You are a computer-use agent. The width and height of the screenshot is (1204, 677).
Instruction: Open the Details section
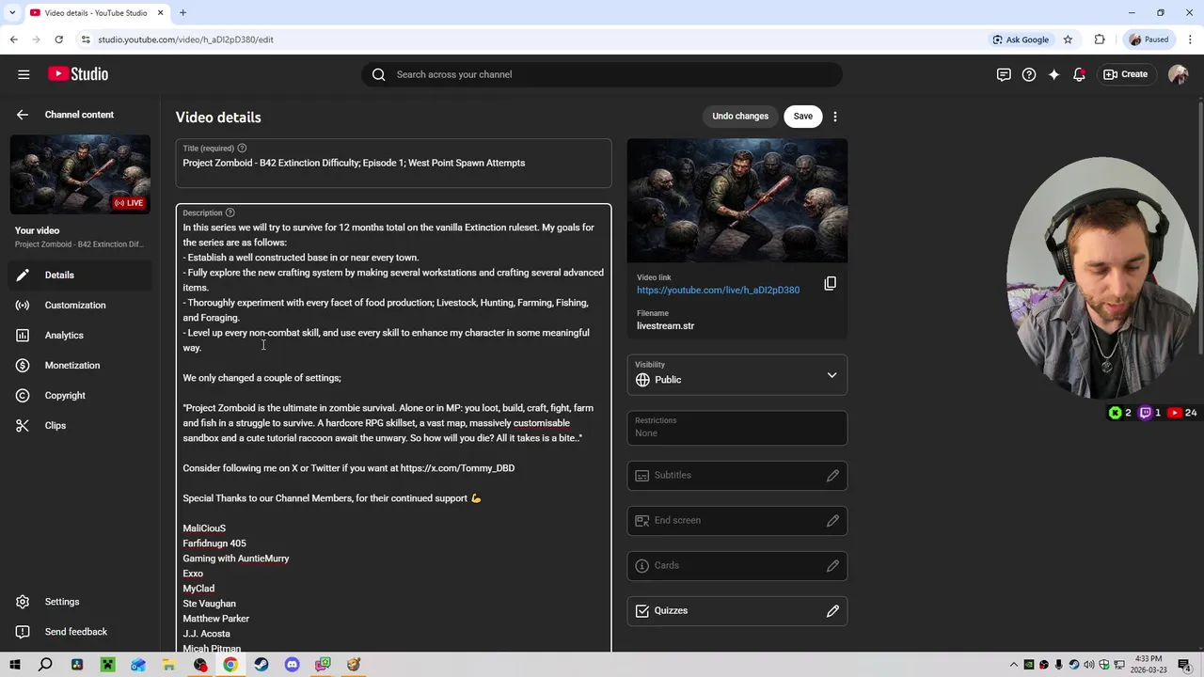point(80,276)
